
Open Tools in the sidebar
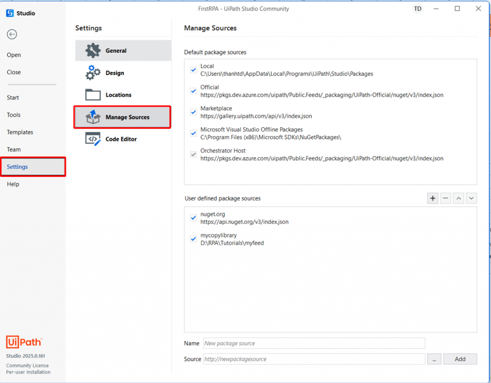coord(13,115)
